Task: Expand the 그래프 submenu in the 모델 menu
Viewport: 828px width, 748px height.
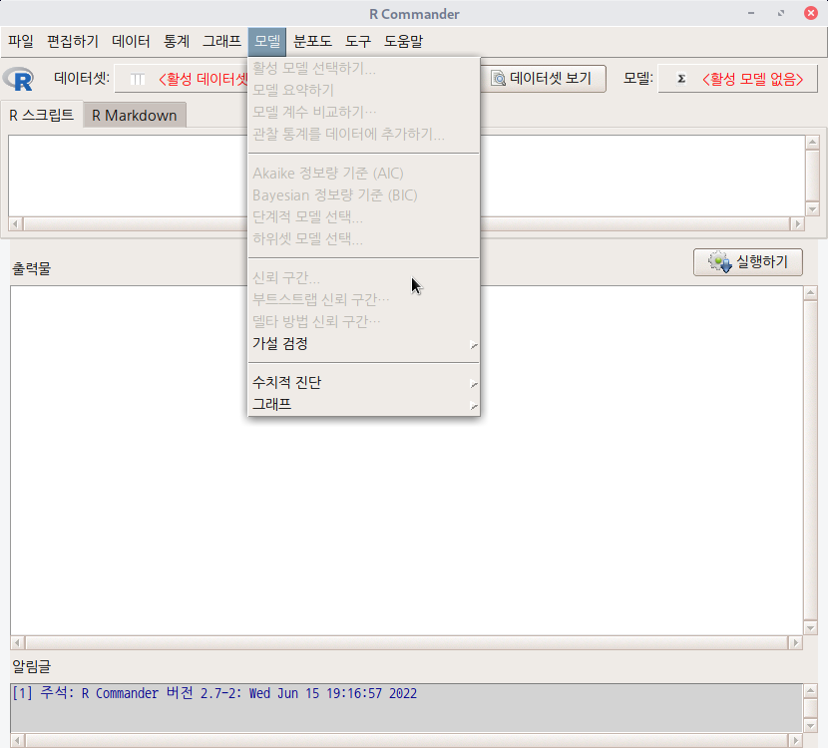Action: click(x=364, y=404)
